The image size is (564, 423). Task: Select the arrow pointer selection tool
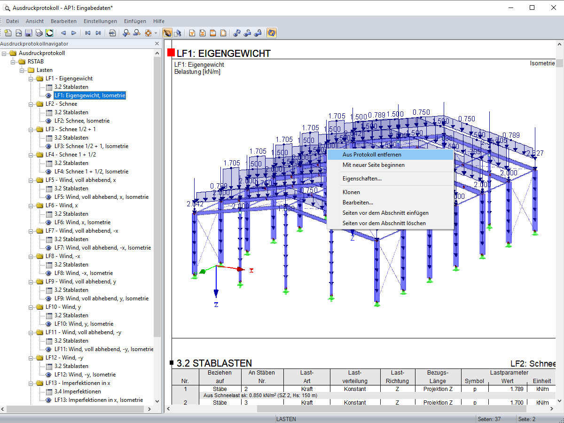[x=177, y=33]
